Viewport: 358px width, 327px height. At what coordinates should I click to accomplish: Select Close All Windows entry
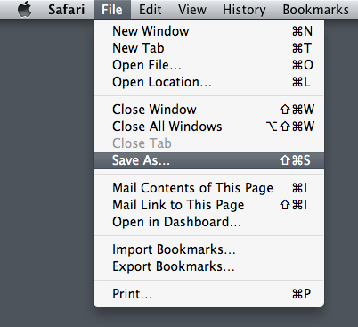click(208, 127)
